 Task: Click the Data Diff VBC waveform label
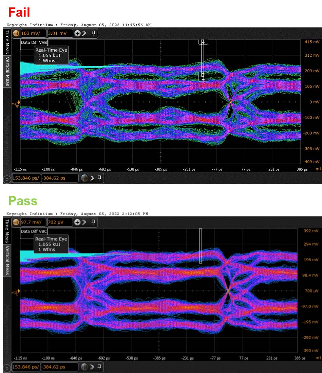tap(34, 231)
